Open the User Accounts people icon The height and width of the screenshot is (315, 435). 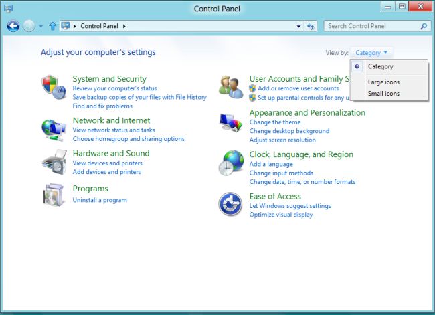click(231, 87)
